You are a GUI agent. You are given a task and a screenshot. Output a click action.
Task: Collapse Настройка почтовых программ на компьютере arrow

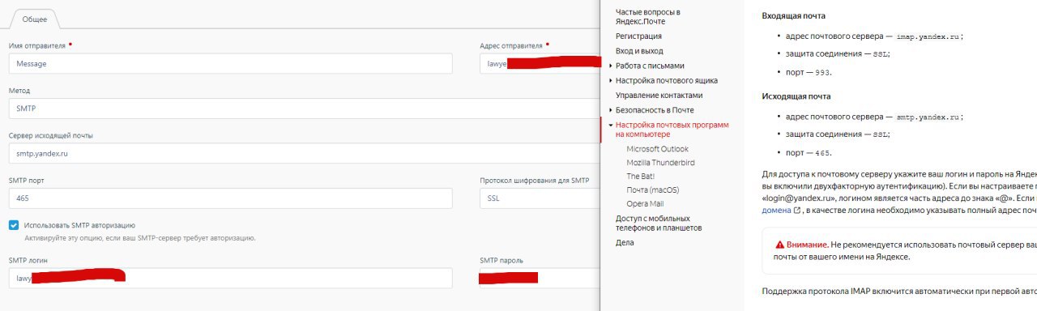click(610, 125)
